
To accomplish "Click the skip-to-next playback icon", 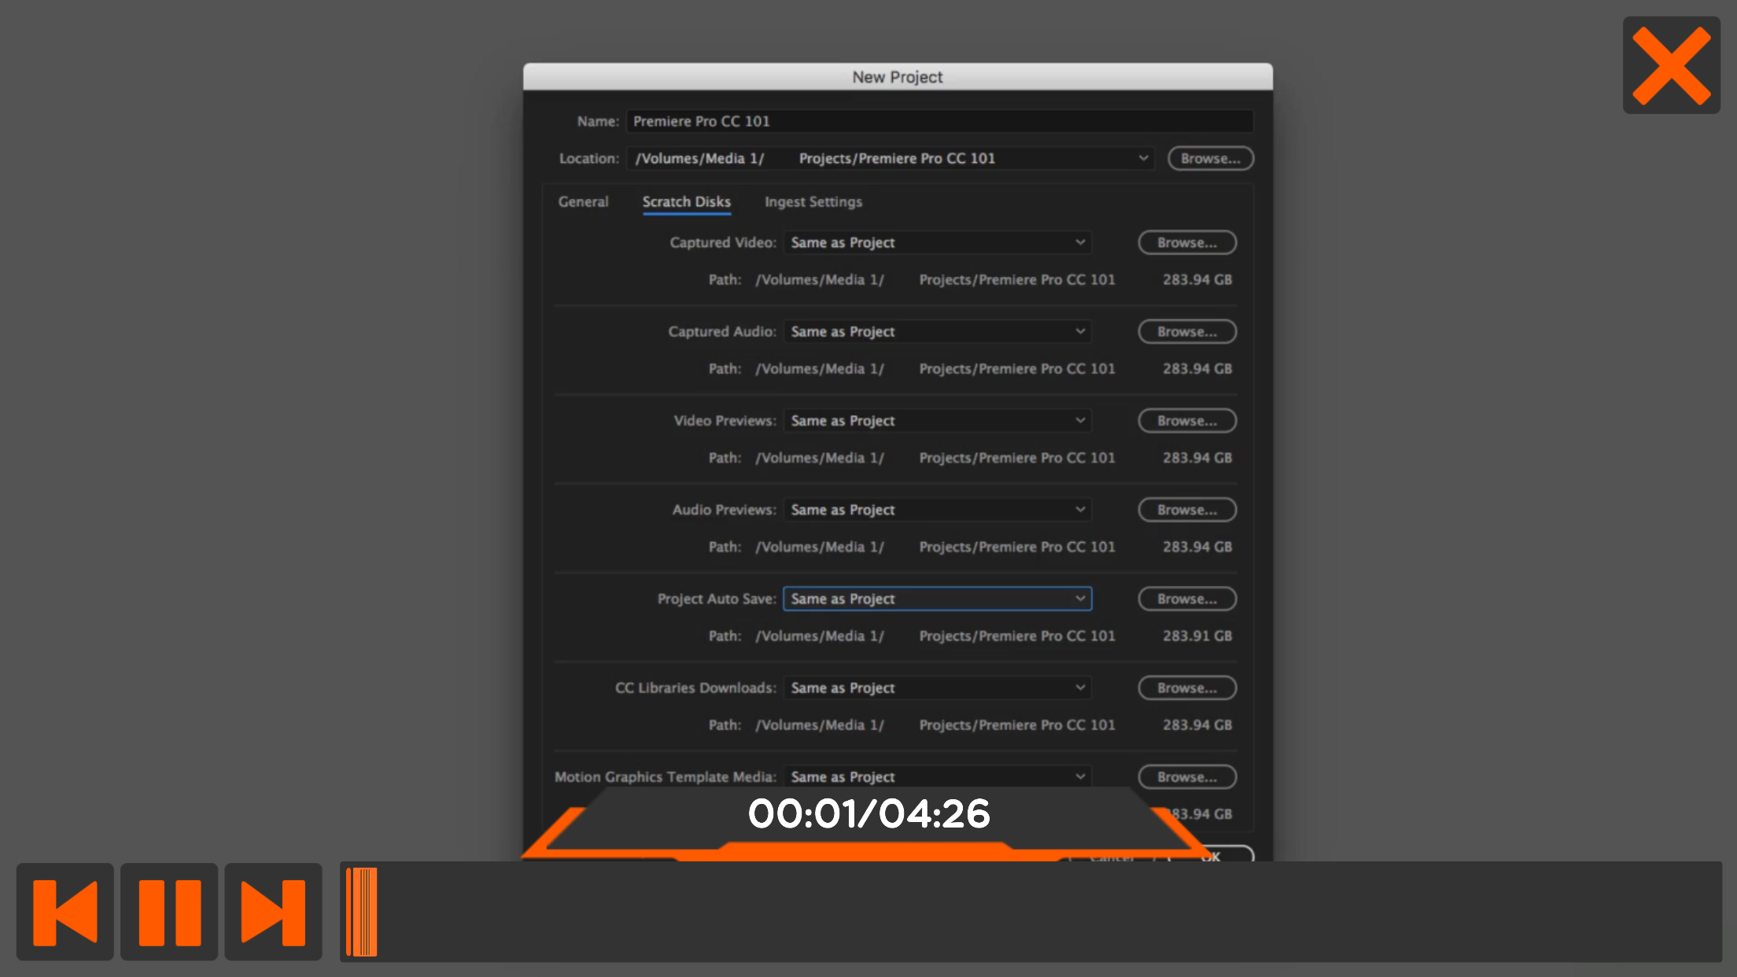I will pos(273,912).
